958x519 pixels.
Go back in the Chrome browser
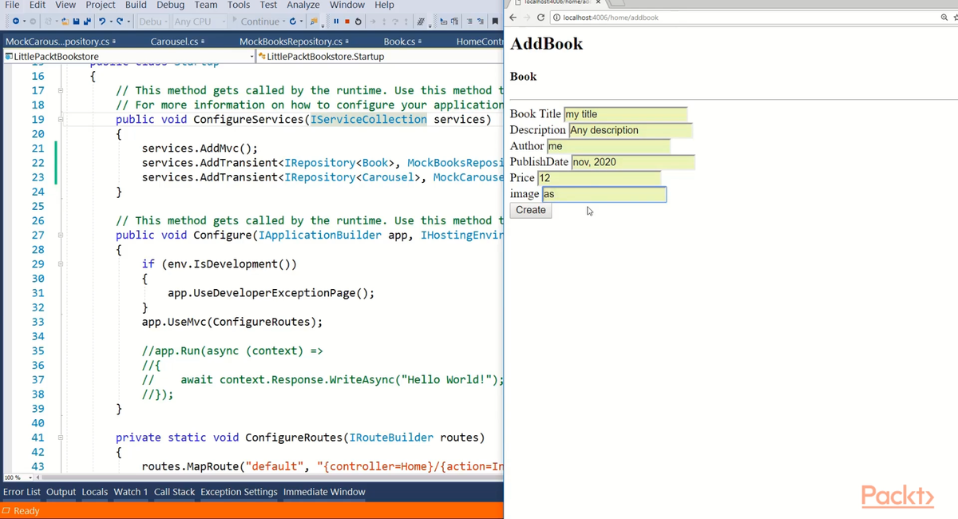pyautogui.click(x=513, y=18)
